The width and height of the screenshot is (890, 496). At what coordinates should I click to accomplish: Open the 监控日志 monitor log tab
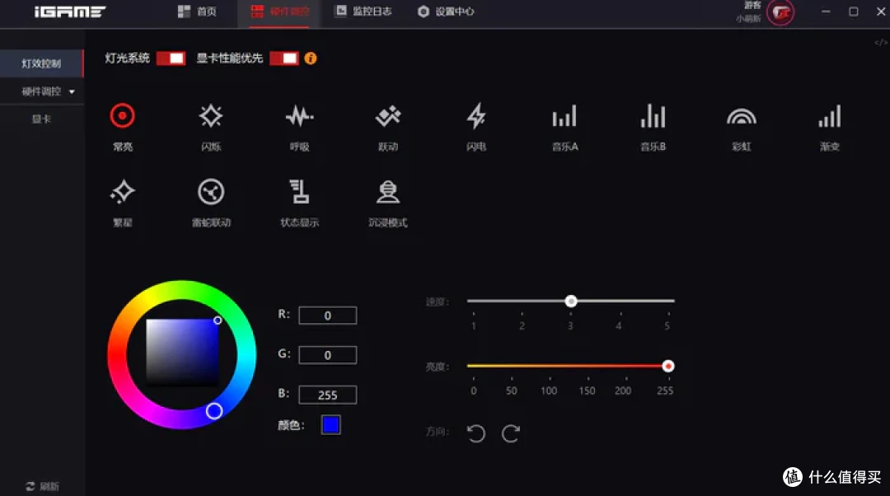click(363, 12)
